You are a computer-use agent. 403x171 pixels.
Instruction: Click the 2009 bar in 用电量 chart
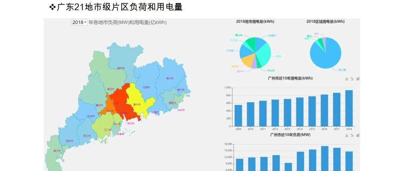click(238, 116)
